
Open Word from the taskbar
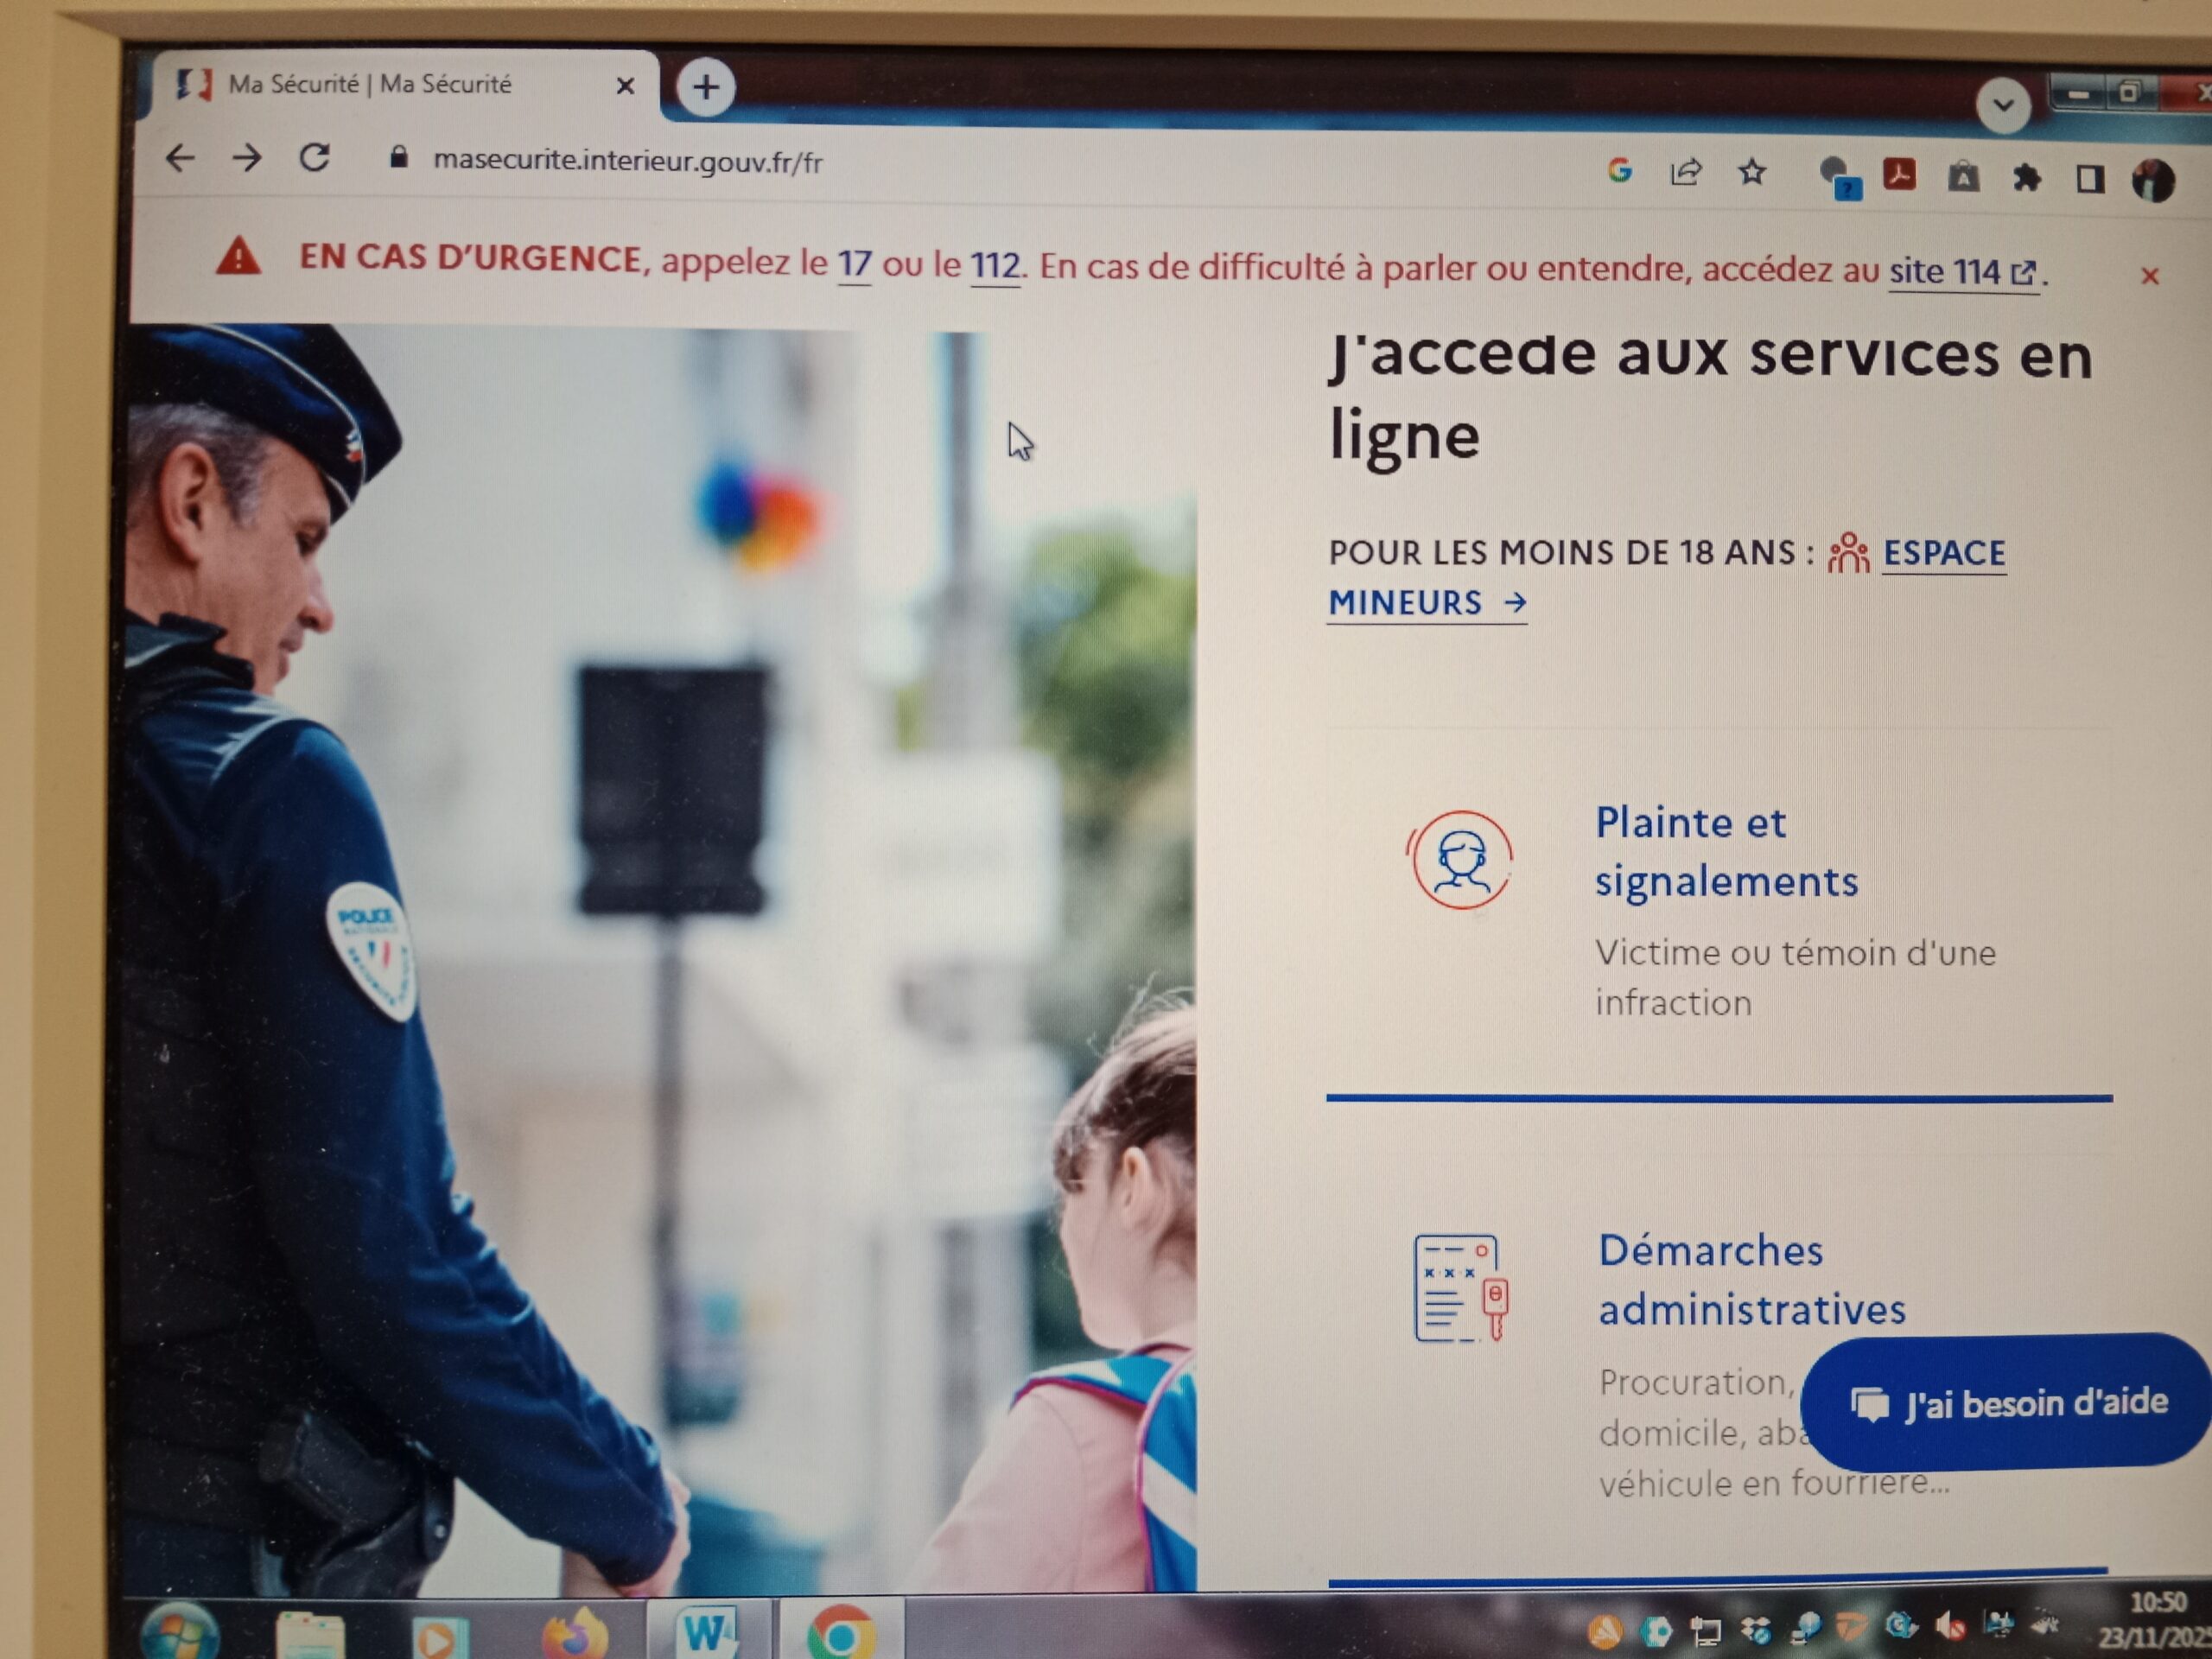(x=708, y=1634)
